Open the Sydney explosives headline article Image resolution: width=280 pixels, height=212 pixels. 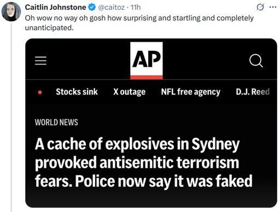[144, 162]
